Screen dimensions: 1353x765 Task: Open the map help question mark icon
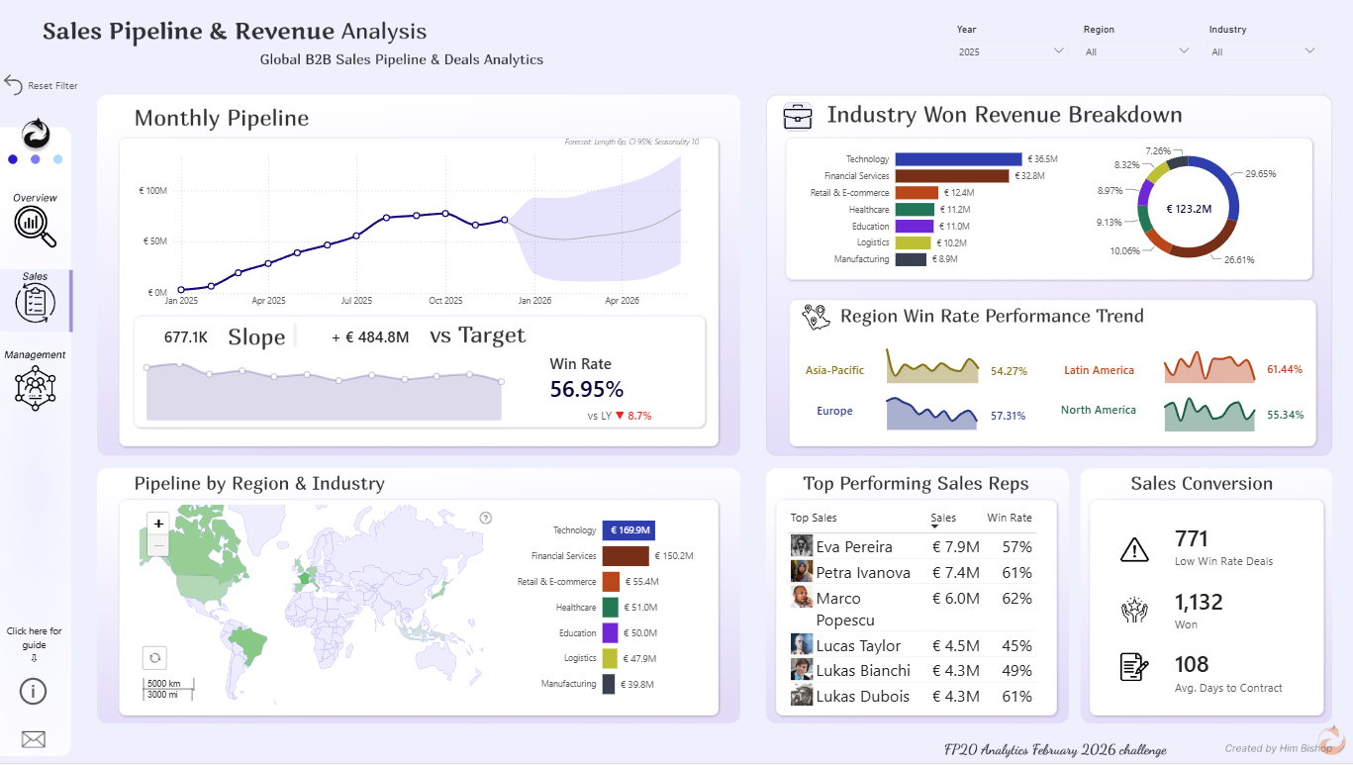(486, 518)
